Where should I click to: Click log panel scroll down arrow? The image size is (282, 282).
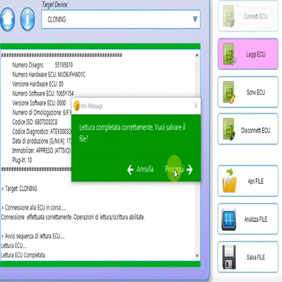197,255
